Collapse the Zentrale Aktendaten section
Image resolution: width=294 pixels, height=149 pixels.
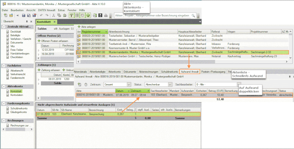click(x=4, y=27)
